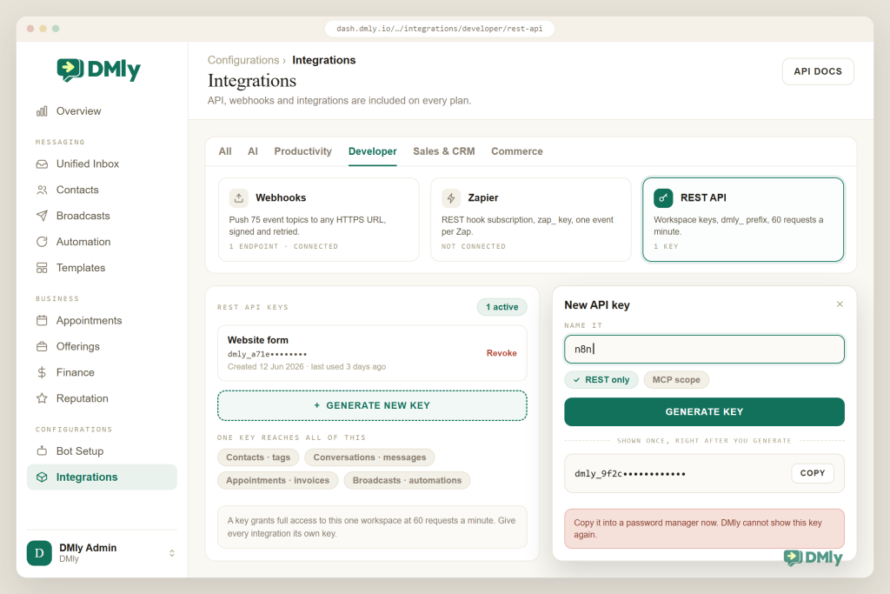Switch to the All tab
Image resolution: width=890 pixels, height=594 pixels.
[x=225, y=151]
